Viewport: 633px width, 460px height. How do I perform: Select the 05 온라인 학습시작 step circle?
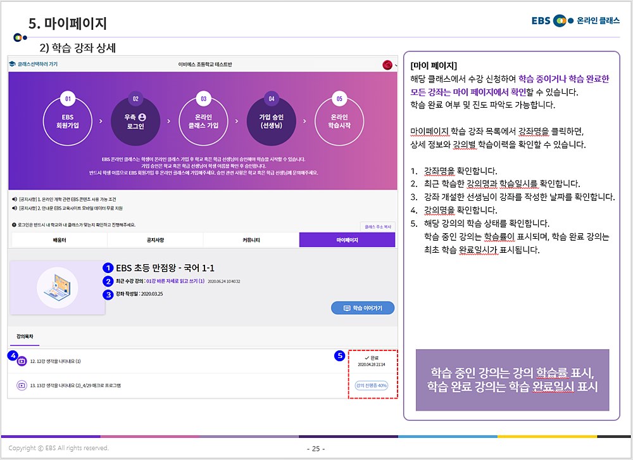click(339, 121)
